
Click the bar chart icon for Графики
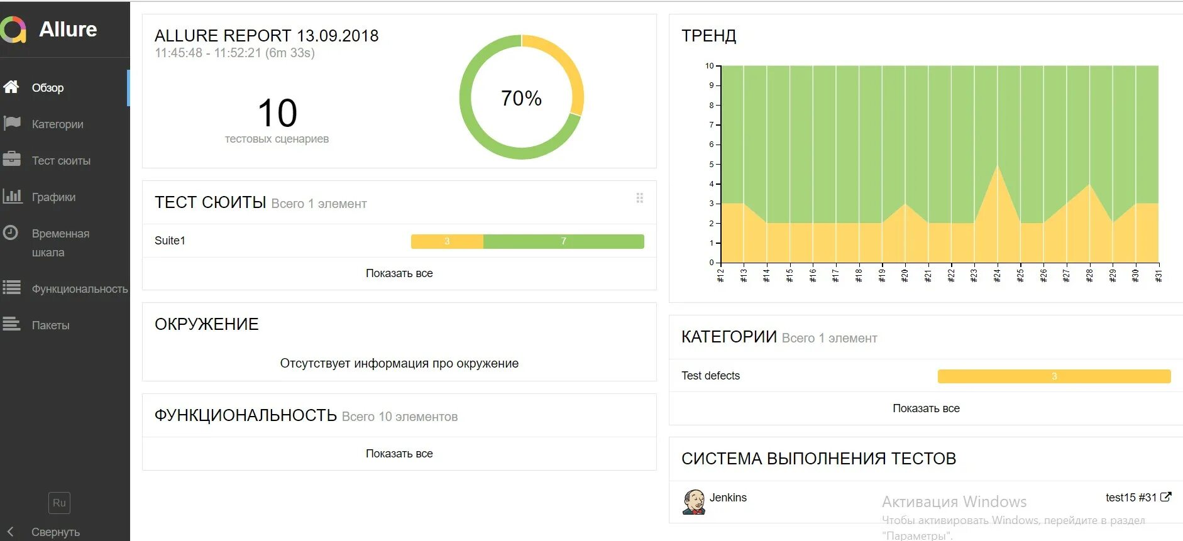[11, 195]
